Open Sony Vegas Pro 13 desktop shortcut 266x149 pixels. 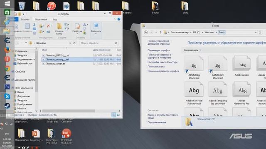point(51,136)
